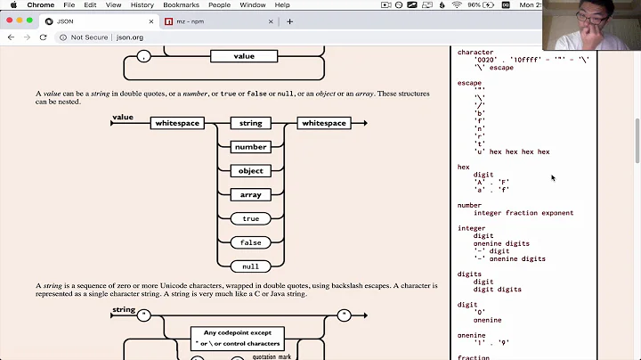Click the 'onenine' grammar heading
Screen dimensions: 641x360
point(471,335)
